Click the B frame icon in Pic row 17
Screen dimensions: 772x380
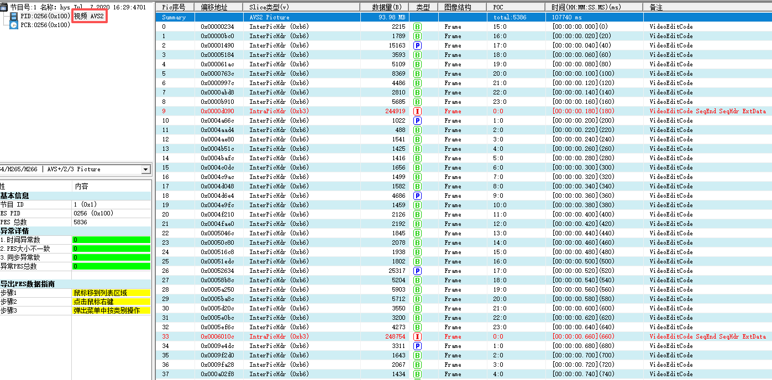click(x=418, y=186)
